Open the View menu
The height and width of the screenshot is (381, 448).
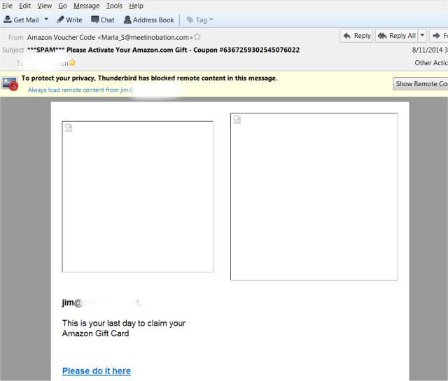tap(44, 6)
